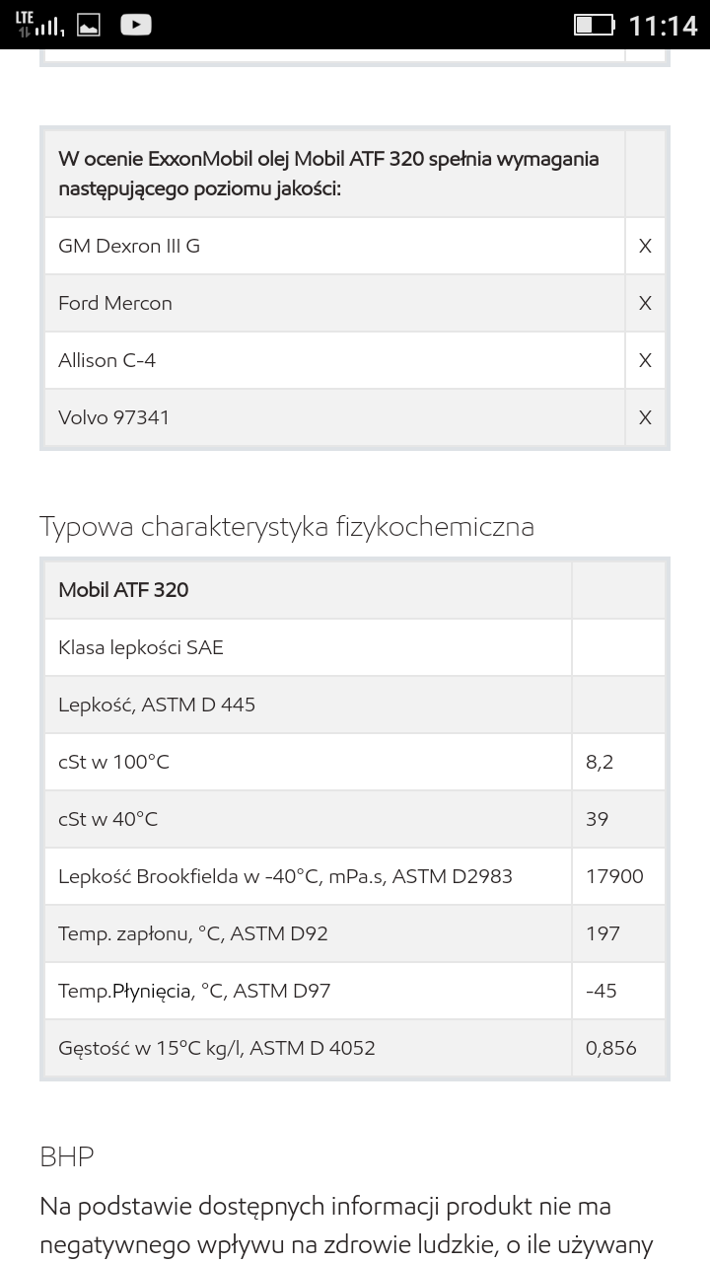Select the Ford Mercon row
710x1263 pixels.
[355, 303]
